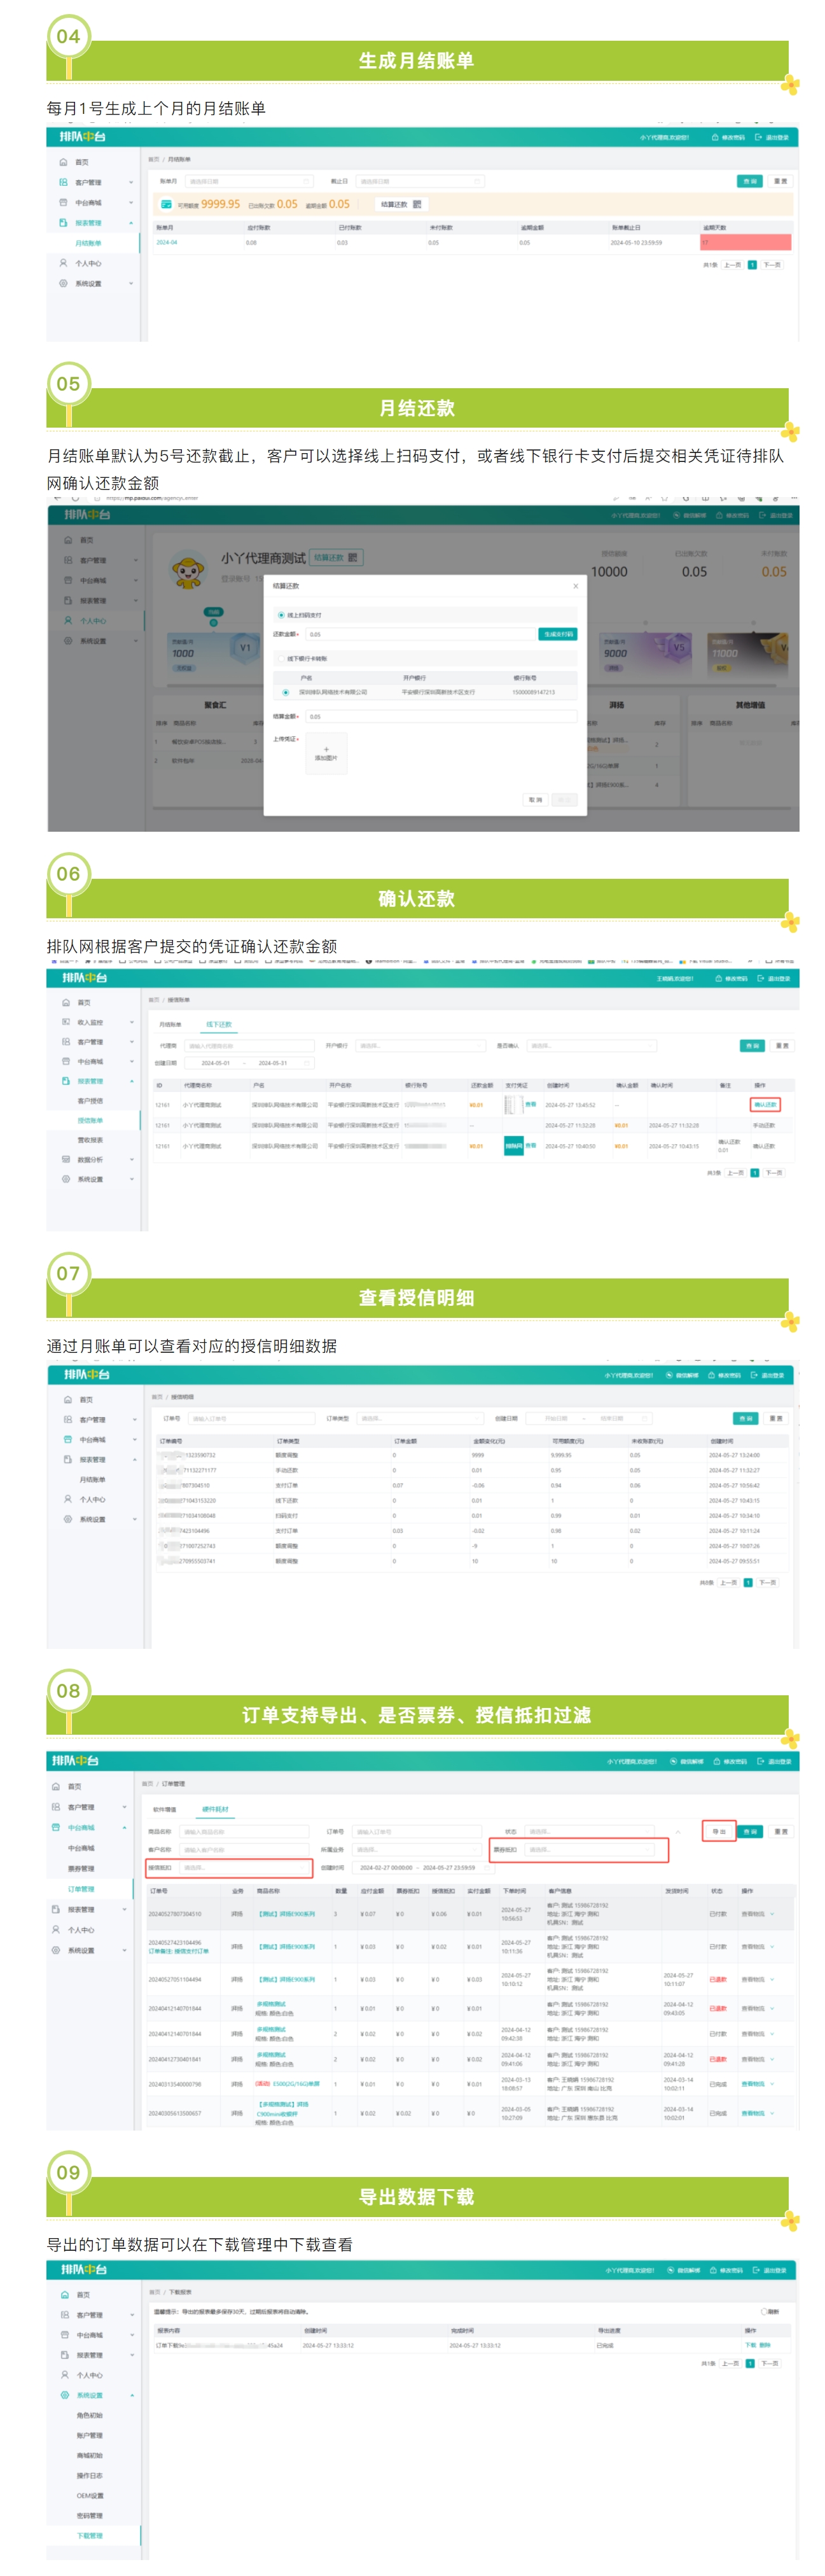Click the 微信解绑 icon in the step 07 credit detail header
Viewport: 825px width, 2576px height.
(669, 1375)
